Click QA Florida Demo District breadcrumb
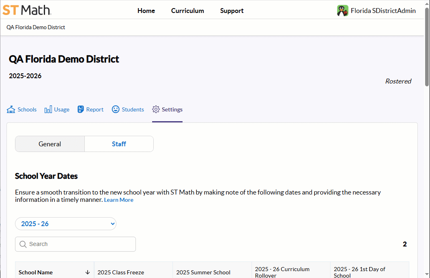430x278 pixels. 35,27
